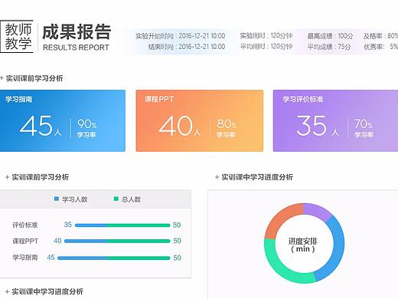The height and width of the screenshot is (299, 398).
Task: Click the RESULTS REPORT subtitle
Action: (76, 48)
